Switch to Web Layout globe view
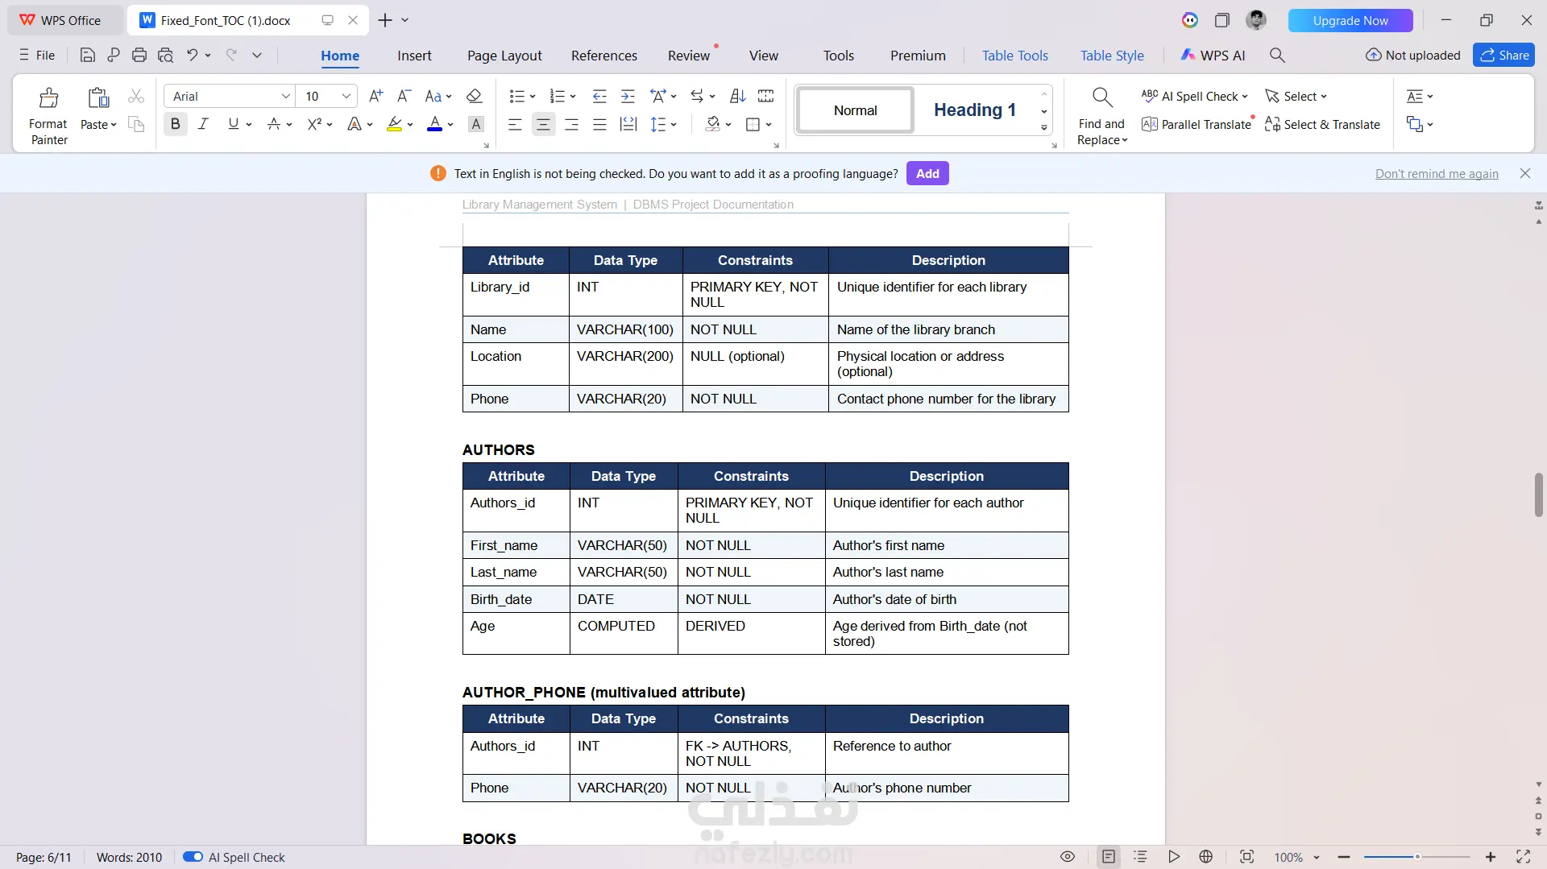Viewport: 1547px width, 869px height. [x=1206, y=857]
